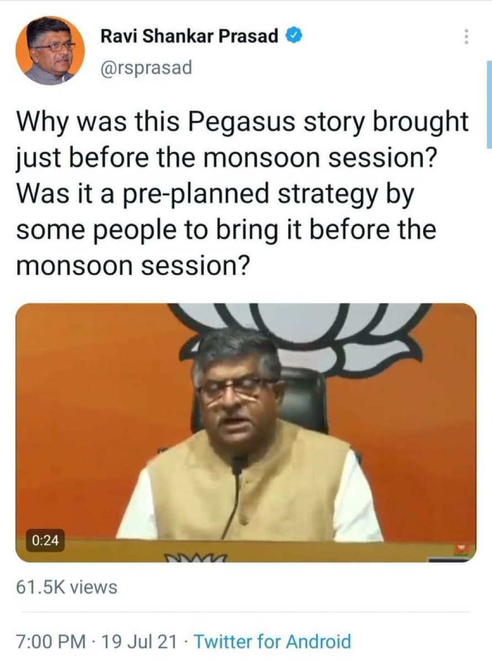Open the Twitter for Android source link
Screen dimensions: 492x662
pos(273,642)
